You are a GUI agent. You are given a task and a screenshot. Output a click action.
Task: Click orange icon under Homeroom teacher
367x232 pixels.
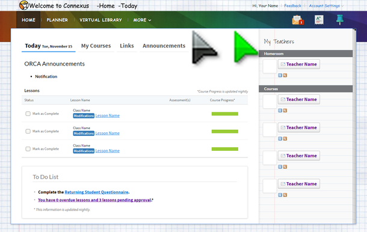tap(285, 75)
